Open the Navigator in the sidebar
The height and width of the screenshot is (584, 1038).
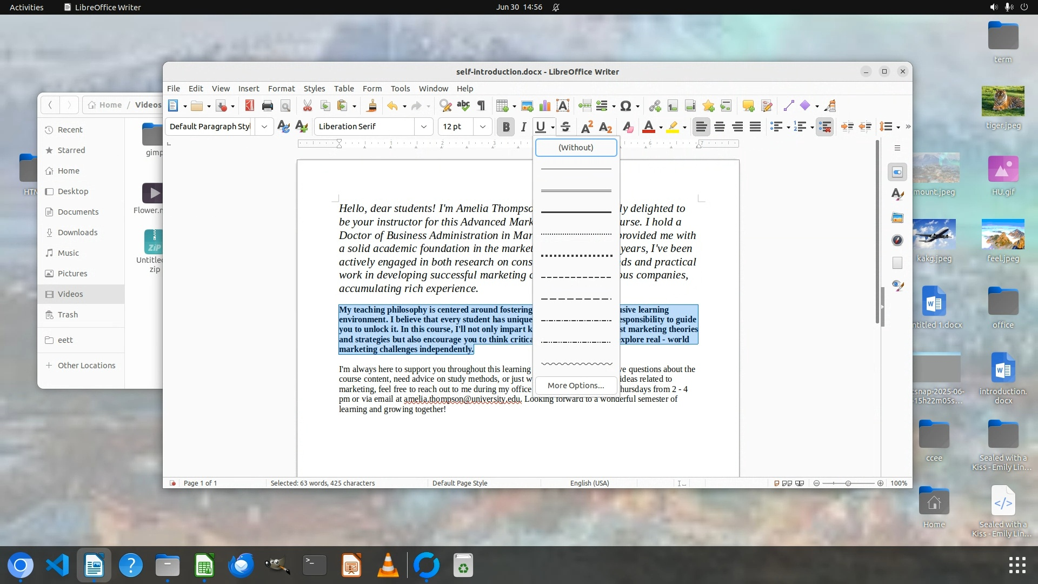(x=897, y=240)
